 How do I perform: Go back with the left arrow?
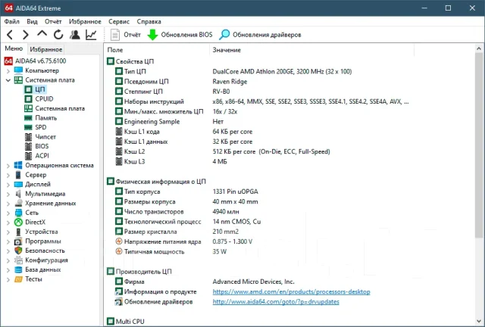point(10,35)
